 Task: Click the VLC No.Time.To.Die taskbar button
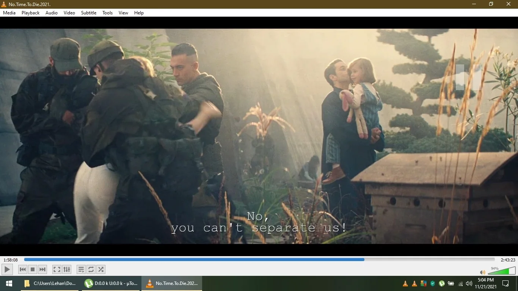(172, 283)
